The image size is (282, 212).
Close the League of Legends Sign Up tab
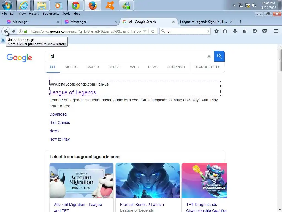click(231, 22)
